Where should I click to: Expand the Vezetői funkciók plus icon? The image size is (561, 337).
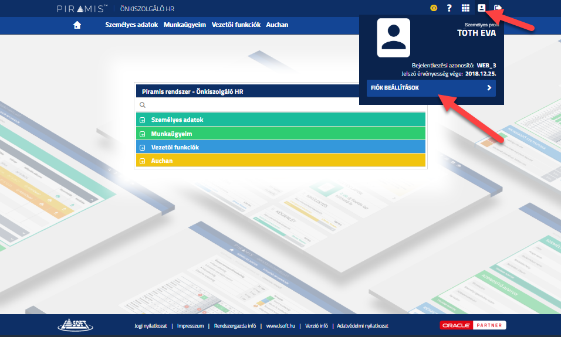click(x=142, y=148)
